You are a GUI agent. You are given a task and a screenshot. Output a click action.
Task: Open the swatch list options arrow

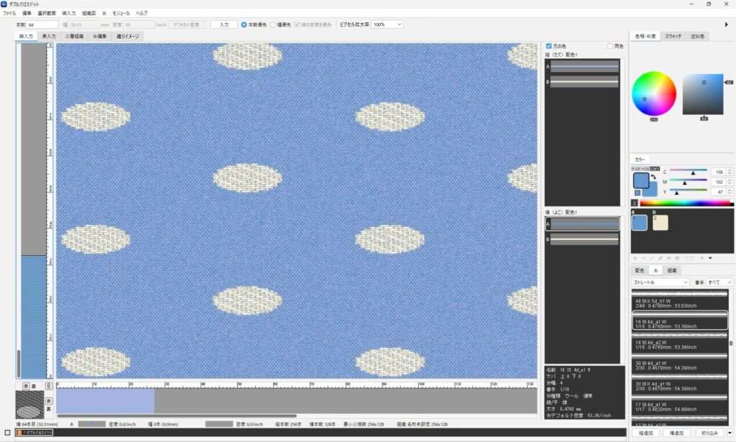click(710, 258)
